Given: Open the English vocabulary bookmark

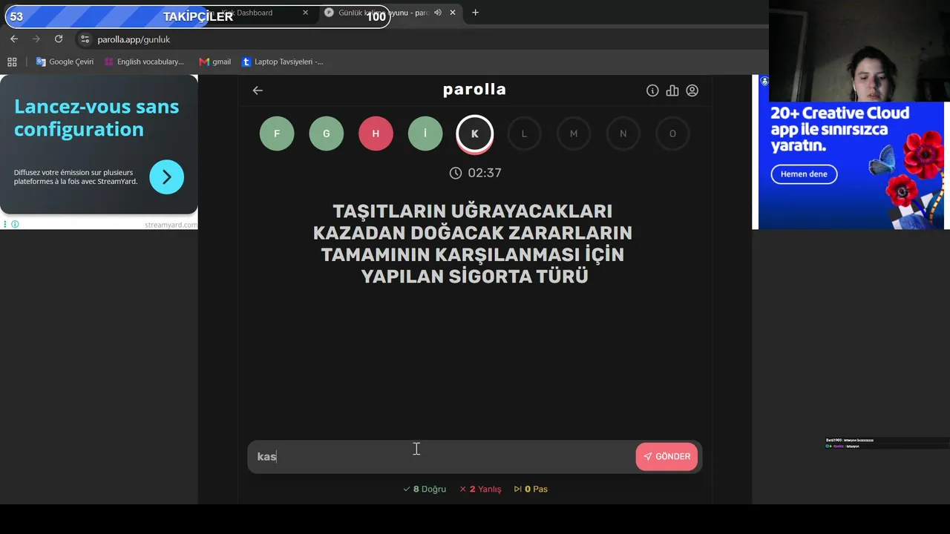Looking at the screenshot, I should 144,62.
